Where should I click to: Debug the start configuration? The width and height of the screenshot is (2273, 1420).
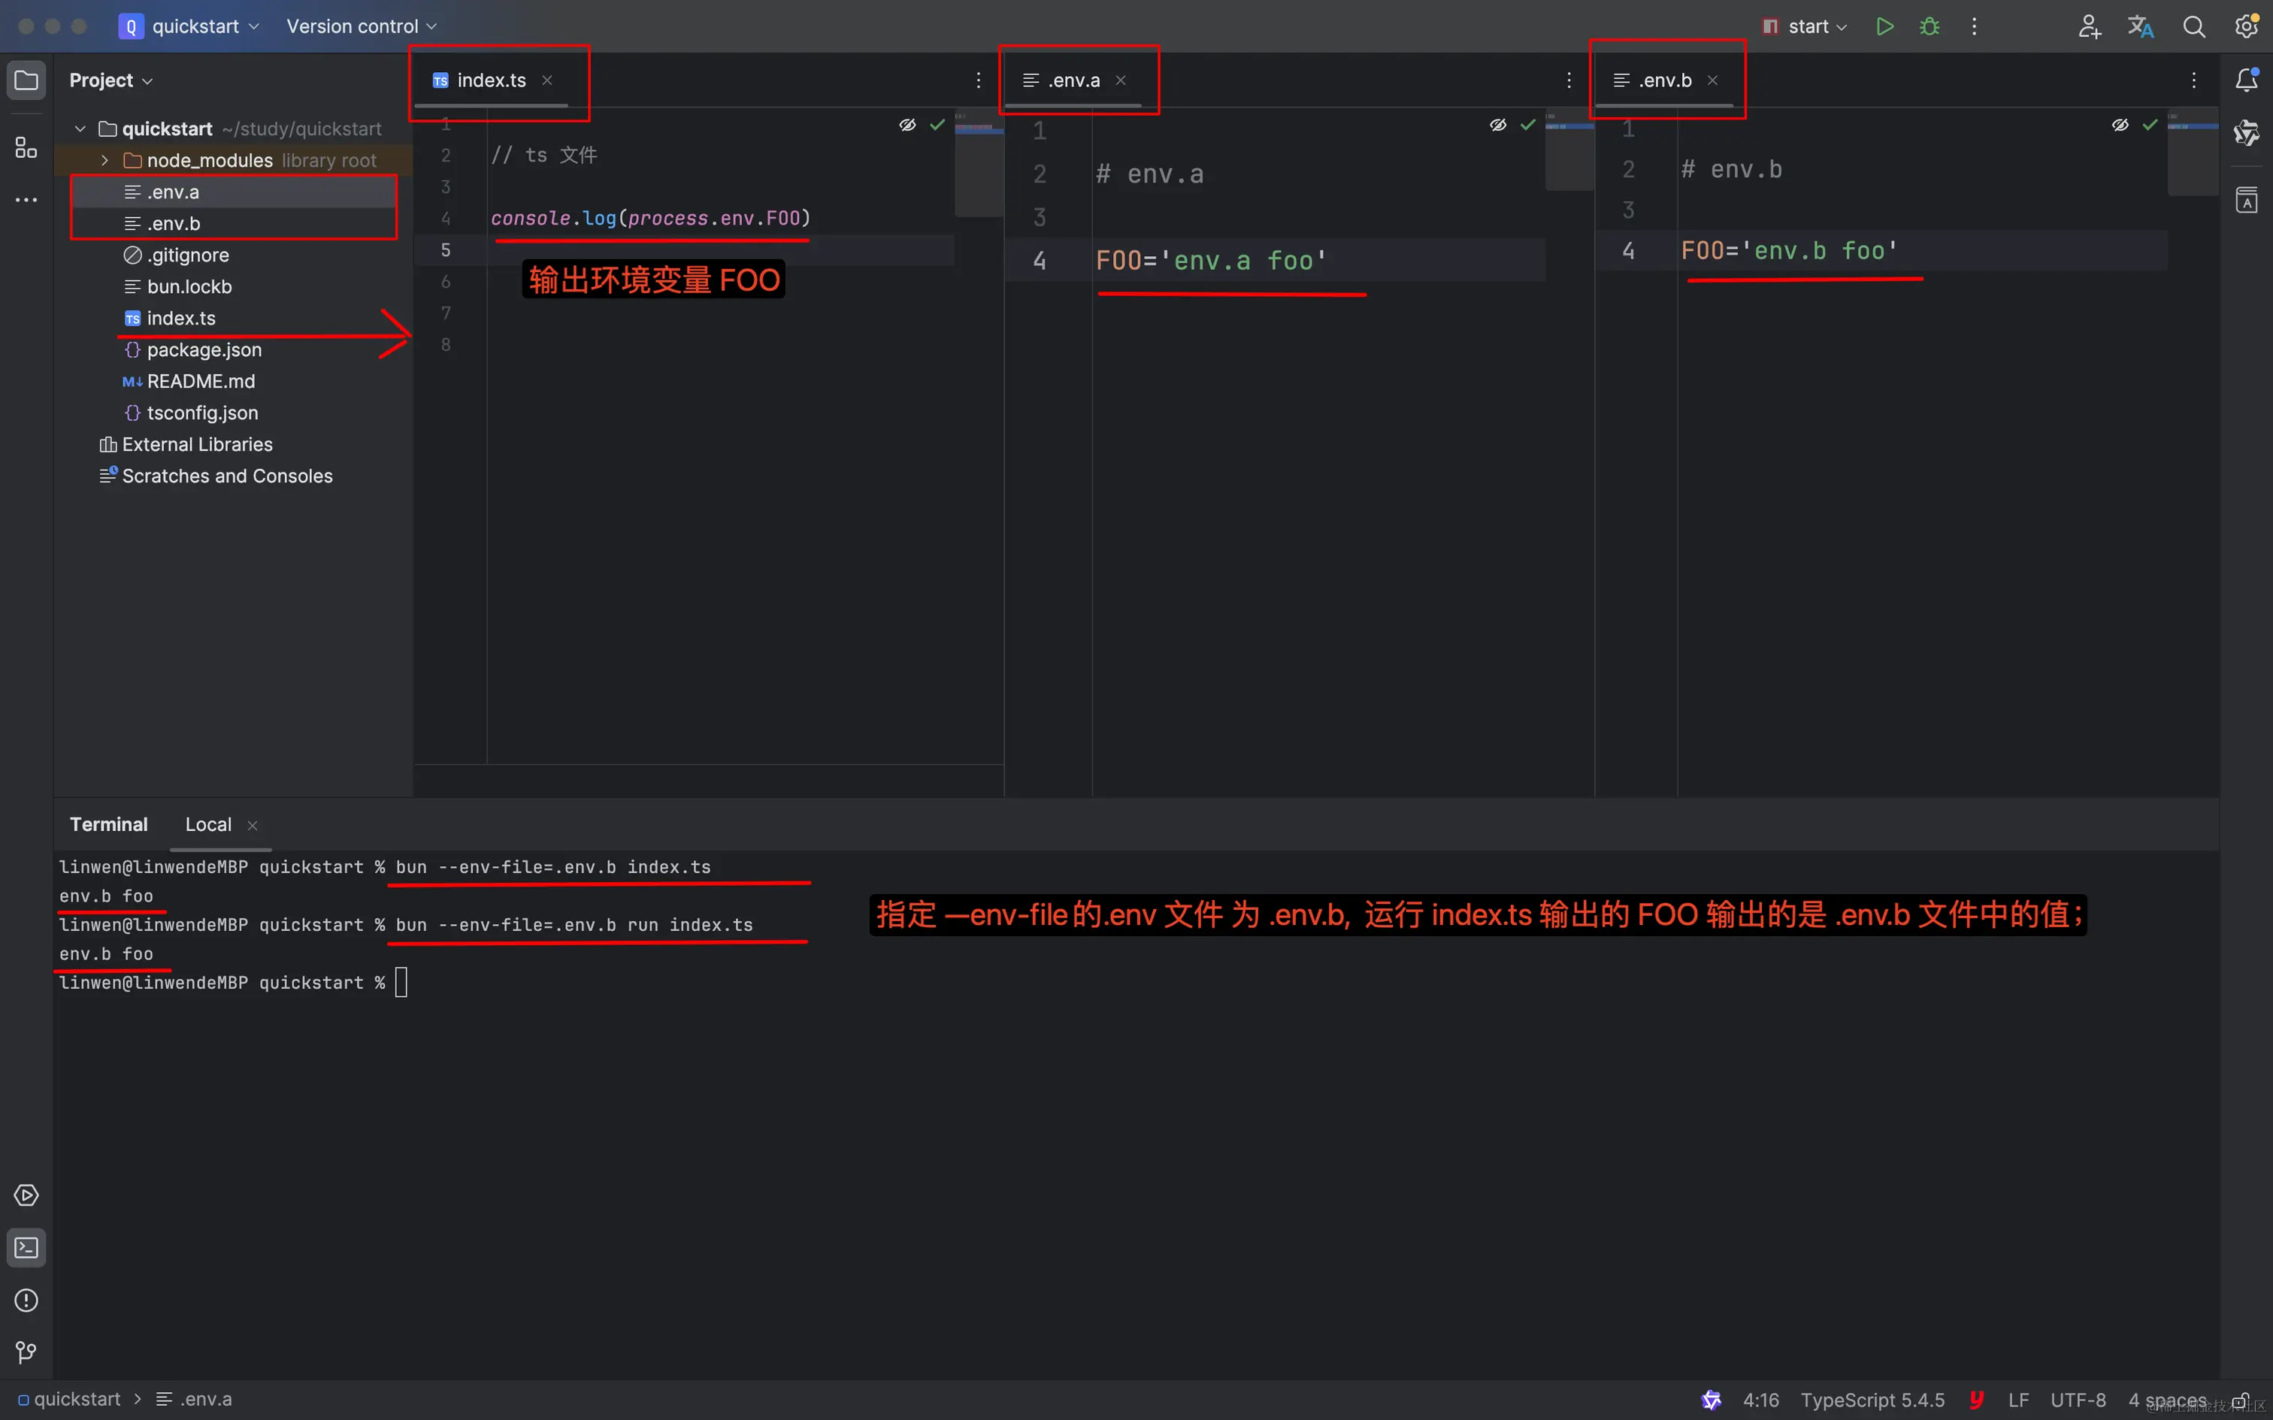(1929, 26)
